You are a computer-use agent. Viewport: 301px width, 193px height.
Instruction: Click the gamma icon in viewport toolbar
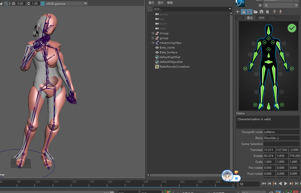28,4
